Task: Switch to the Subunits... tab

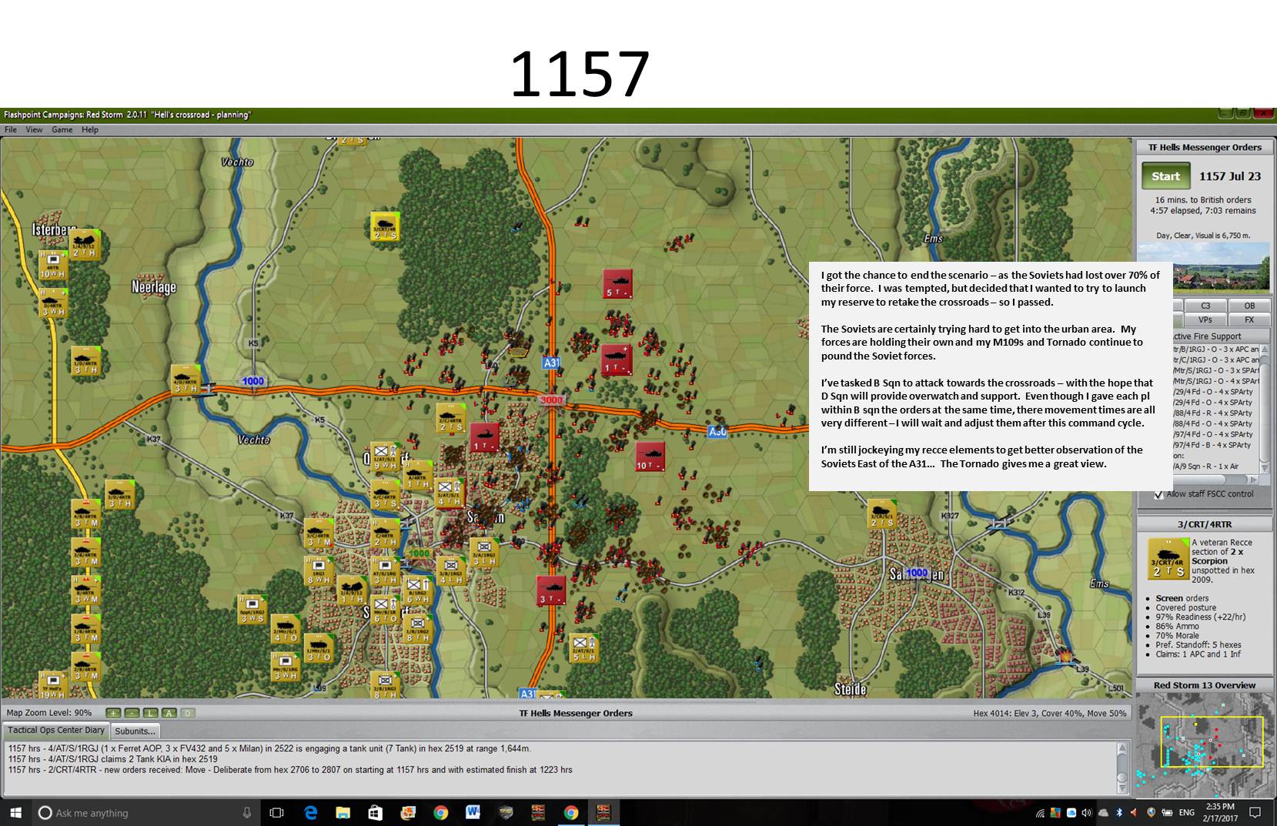Action: pyautogui.click(x=135, y=731)
